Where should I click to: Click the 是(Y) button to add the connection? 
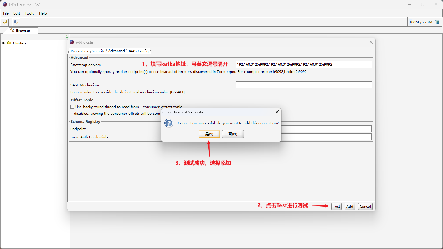click(x=209, y=134)
